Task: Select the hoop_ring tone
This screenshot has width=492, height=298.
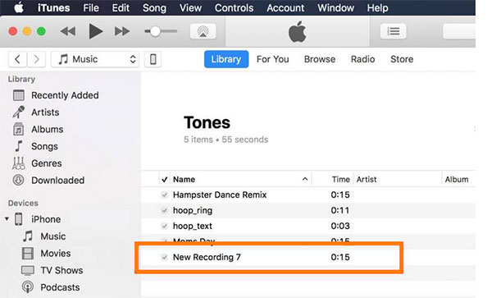Action: [193, 210]
